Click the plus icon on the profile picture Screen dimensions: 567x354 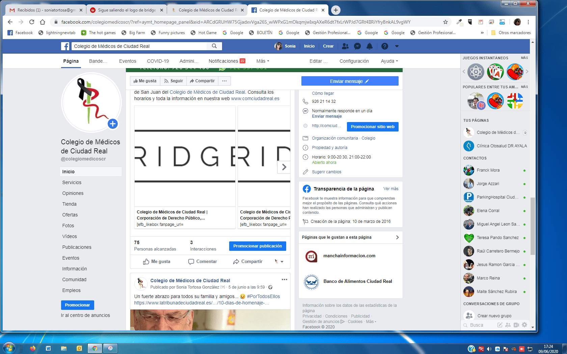coord(113,124)
